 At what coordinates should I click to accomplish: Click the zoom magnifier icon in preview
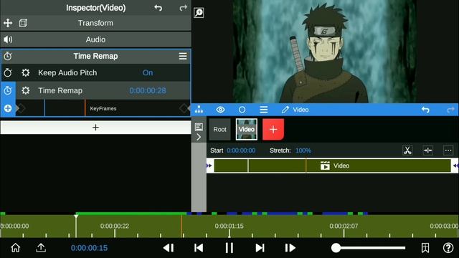[199, 13]
